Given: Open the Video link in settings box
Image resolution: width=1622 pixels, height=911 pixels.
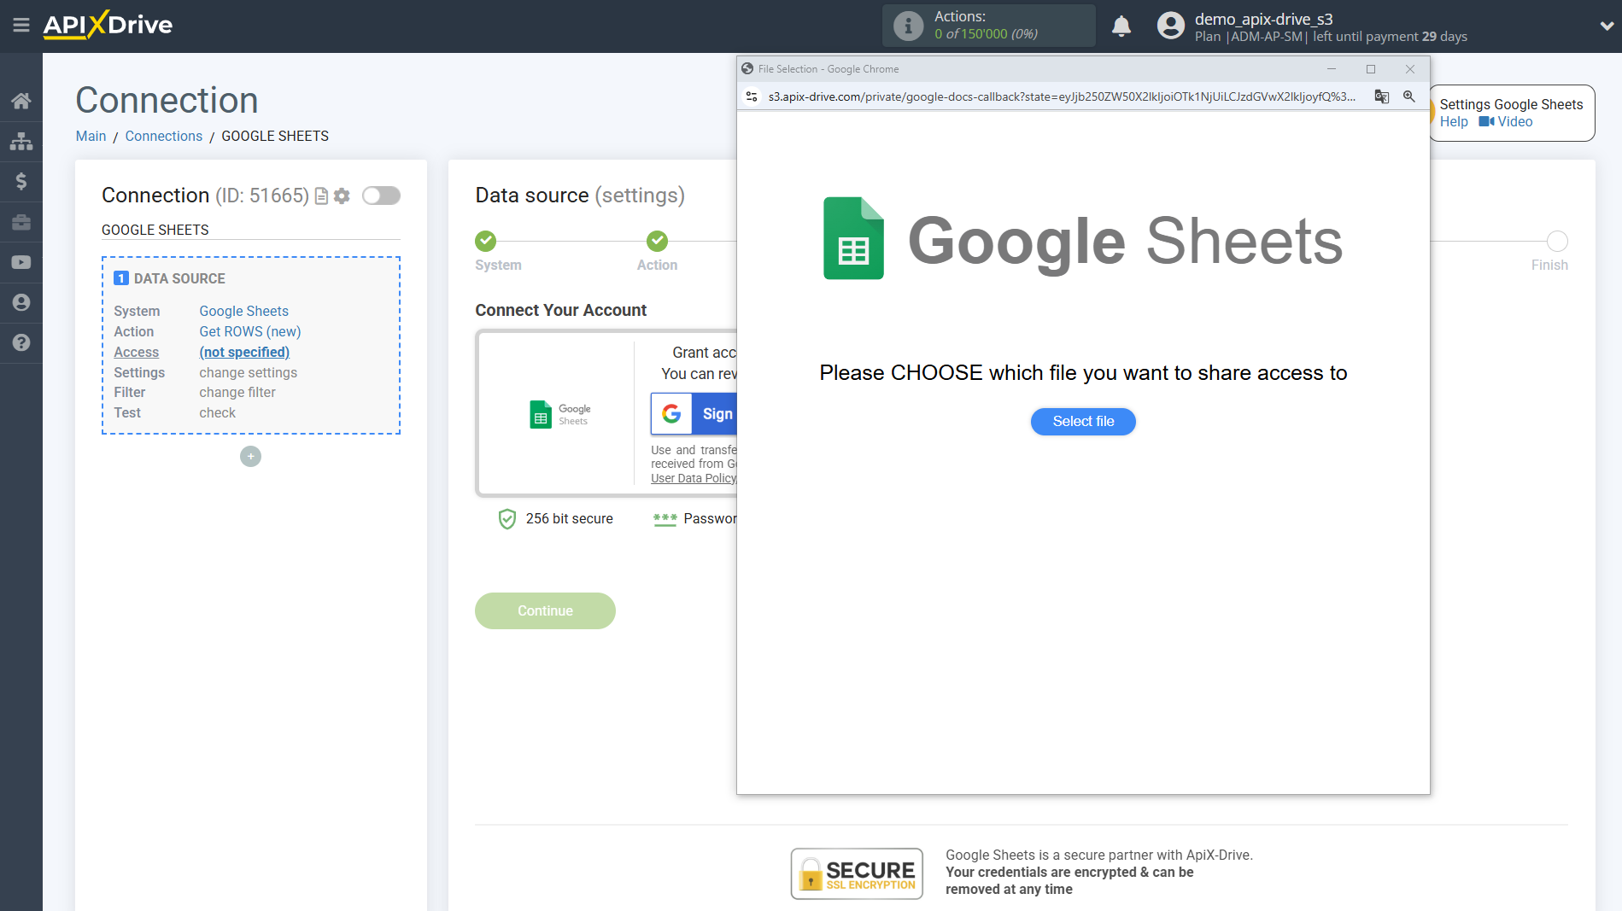Looking at the screenshot, I should [1506, 121].
